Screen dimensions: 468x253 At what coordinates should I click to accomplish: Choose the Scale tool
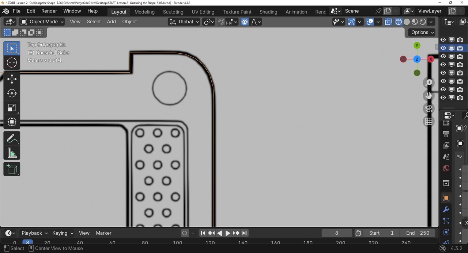click(x=12, y=108)
